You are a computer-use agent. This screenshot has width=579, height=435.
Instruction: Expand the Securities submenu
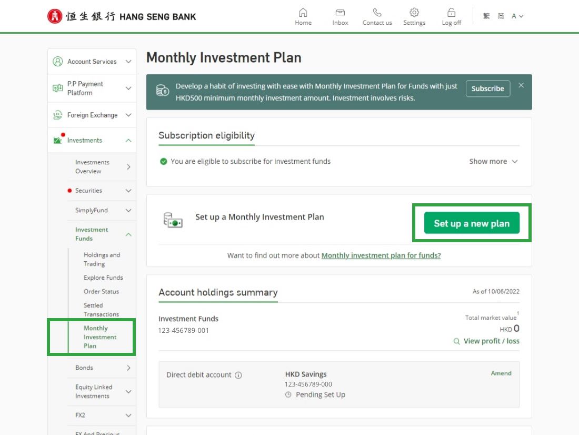[x=128, y=191]
